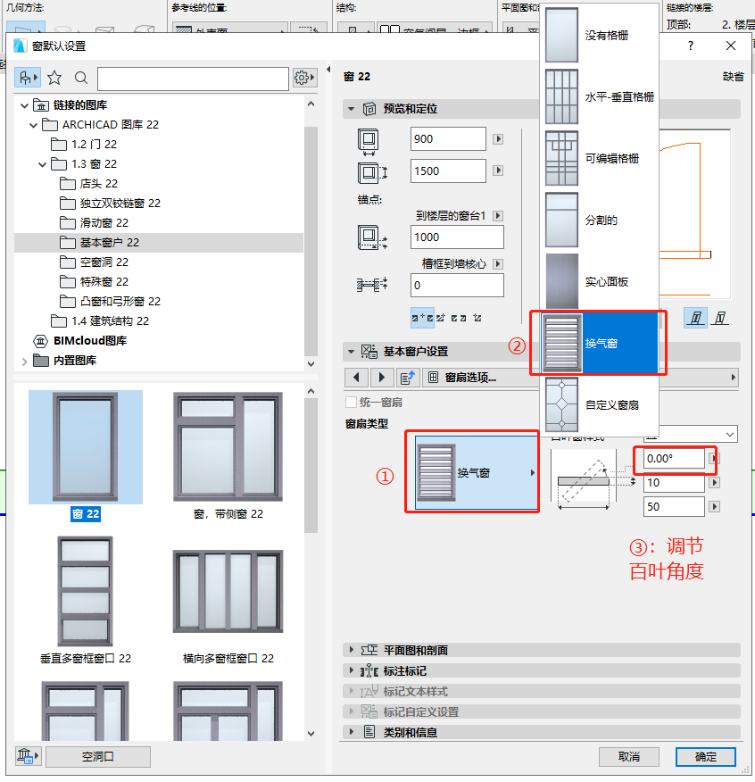The image size is (755, 782).
Task: Click the favorites star icon
Action: [54, 78]
